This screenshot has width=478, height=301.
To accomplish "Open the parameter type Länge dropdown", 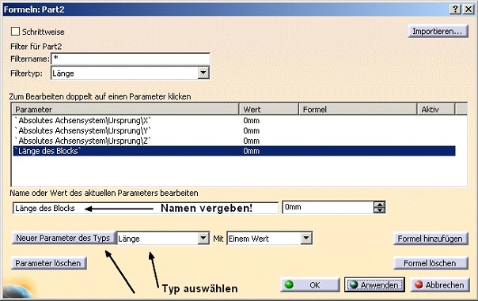I will (x=203, y=239).
